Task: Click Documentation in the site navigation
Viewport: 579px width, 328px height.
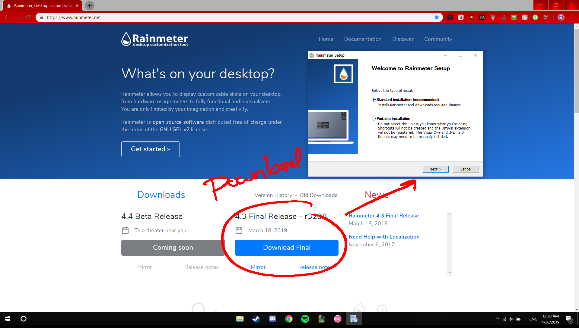Action: click(363, 39)
